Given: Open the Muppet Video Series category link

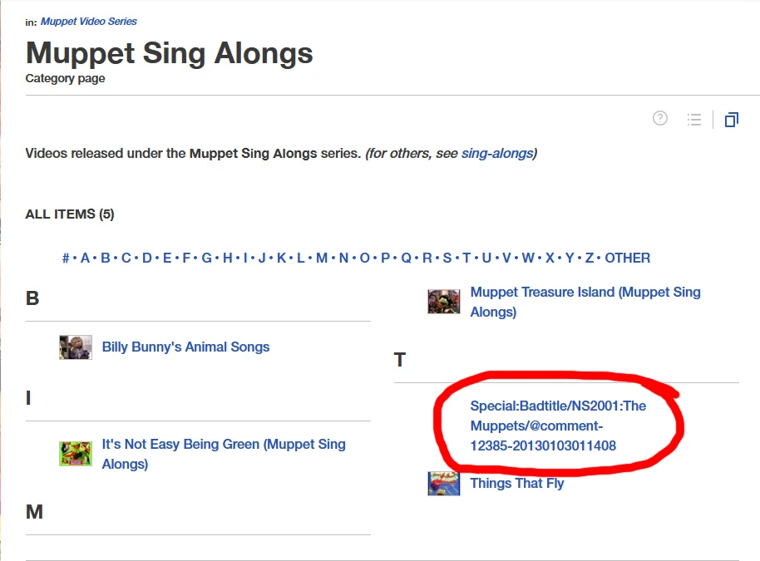Looking at the screenshot, I should click(89, 22).
